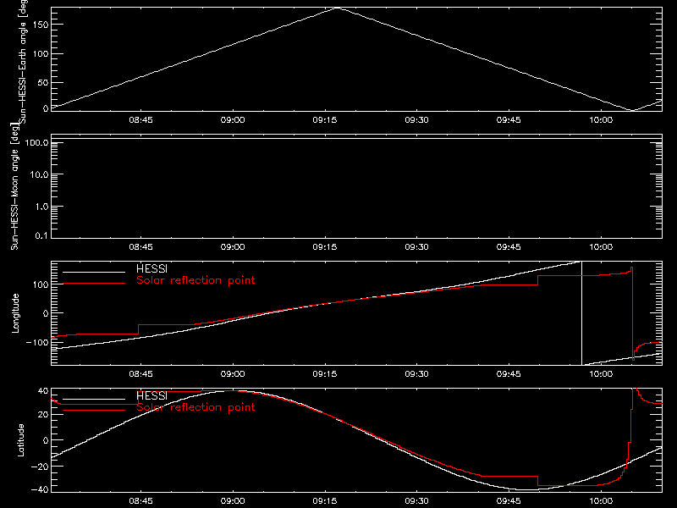This screenshot has height=508, width=677.
Task: Click the 20 tick on Latitude plot
Action: coord(44,415)
